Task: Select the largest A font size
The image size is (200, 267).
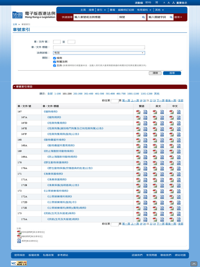Action: pyautogui.click(x=173, y=3)
